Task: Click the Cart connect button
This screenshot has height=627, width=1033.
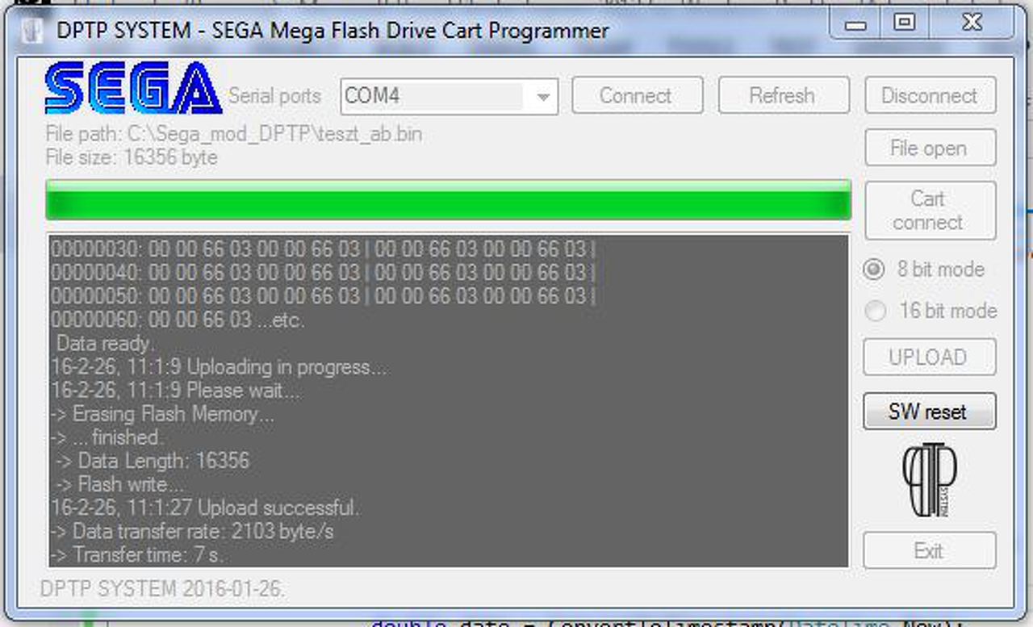Action: [930, 210]
